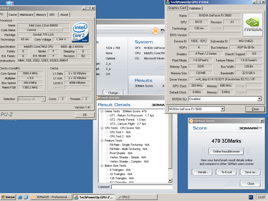Click the Iniciar start button
Viewport: 268px width, 201px height.
(8, 197)
